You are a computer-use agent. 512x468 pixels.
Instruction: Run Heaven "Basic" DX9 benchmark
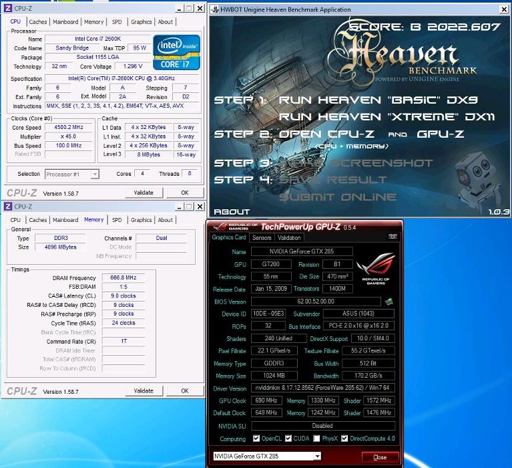tap(378, 100)
